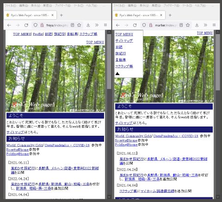Click the Rosetta@home link in the left page
The height and width of the screenshot is (202, 222).
pos(18,150)
